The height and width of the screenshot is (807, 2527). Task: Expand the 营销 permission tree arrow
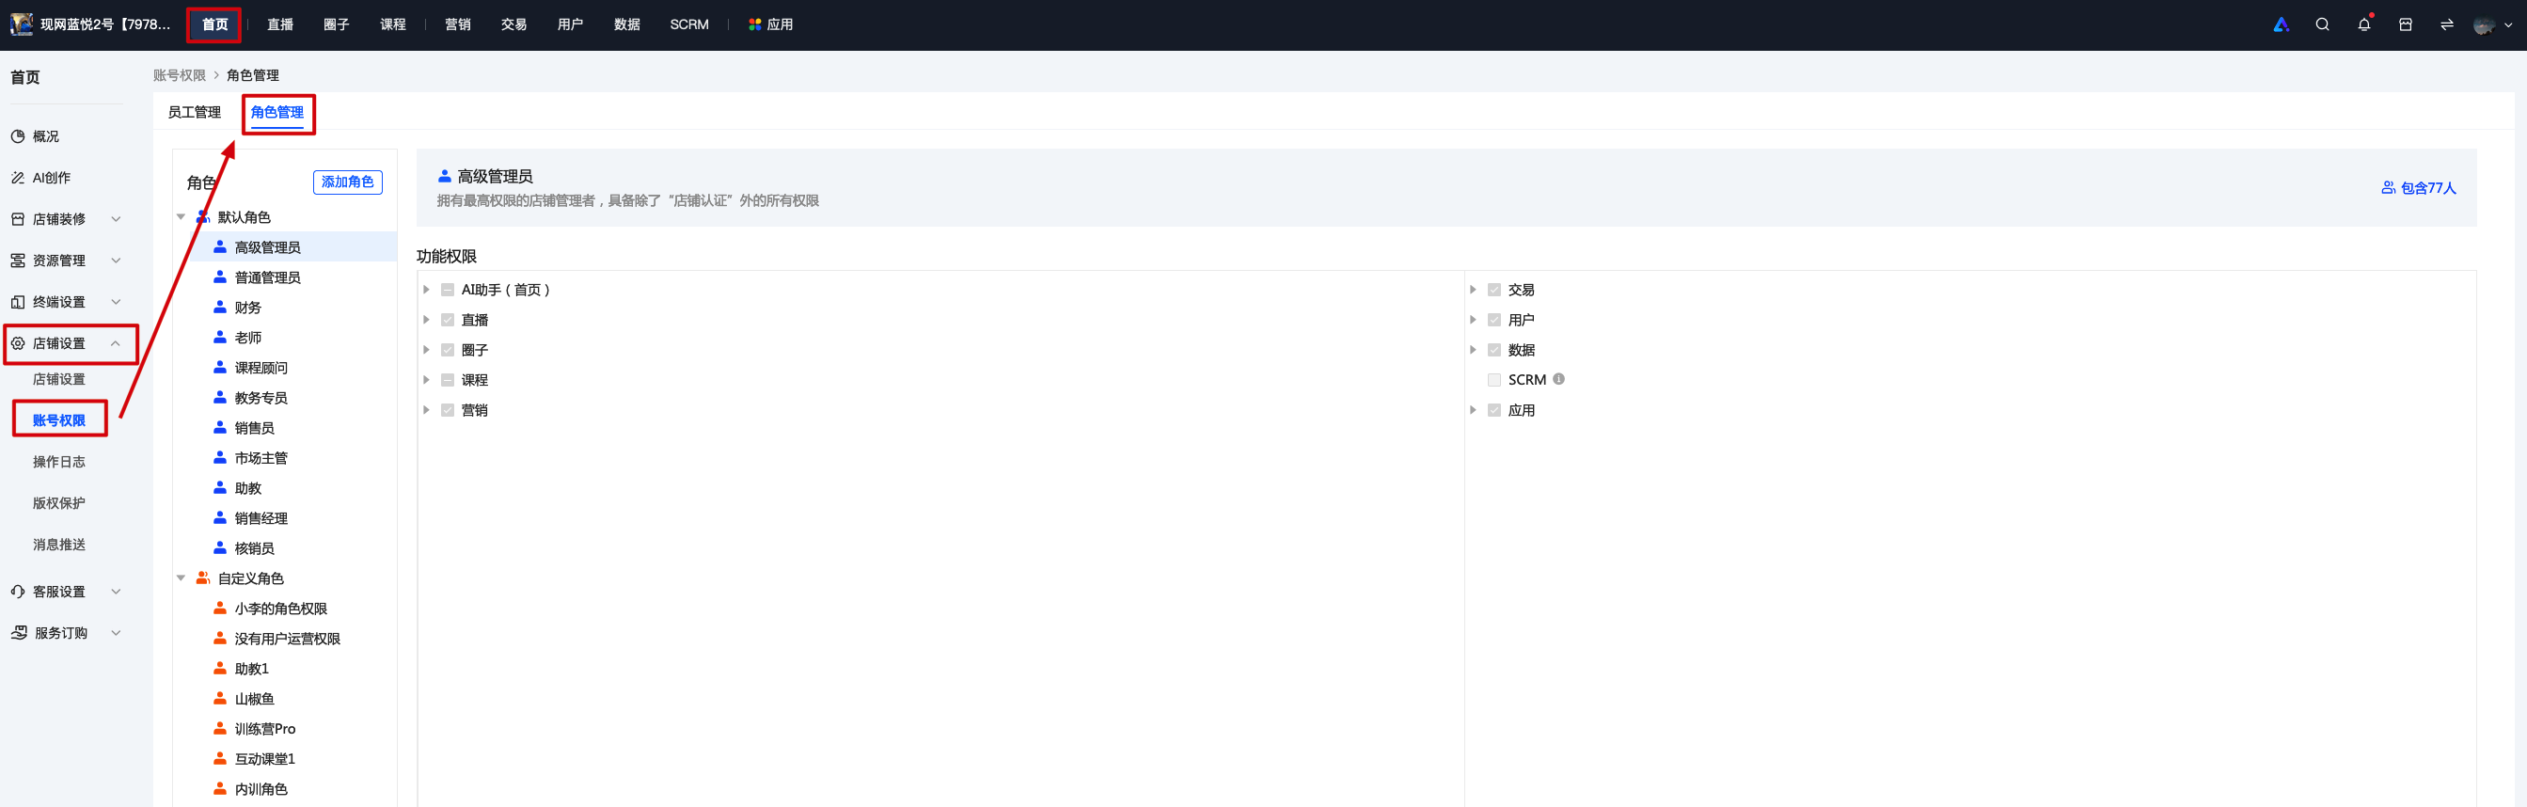426,410
